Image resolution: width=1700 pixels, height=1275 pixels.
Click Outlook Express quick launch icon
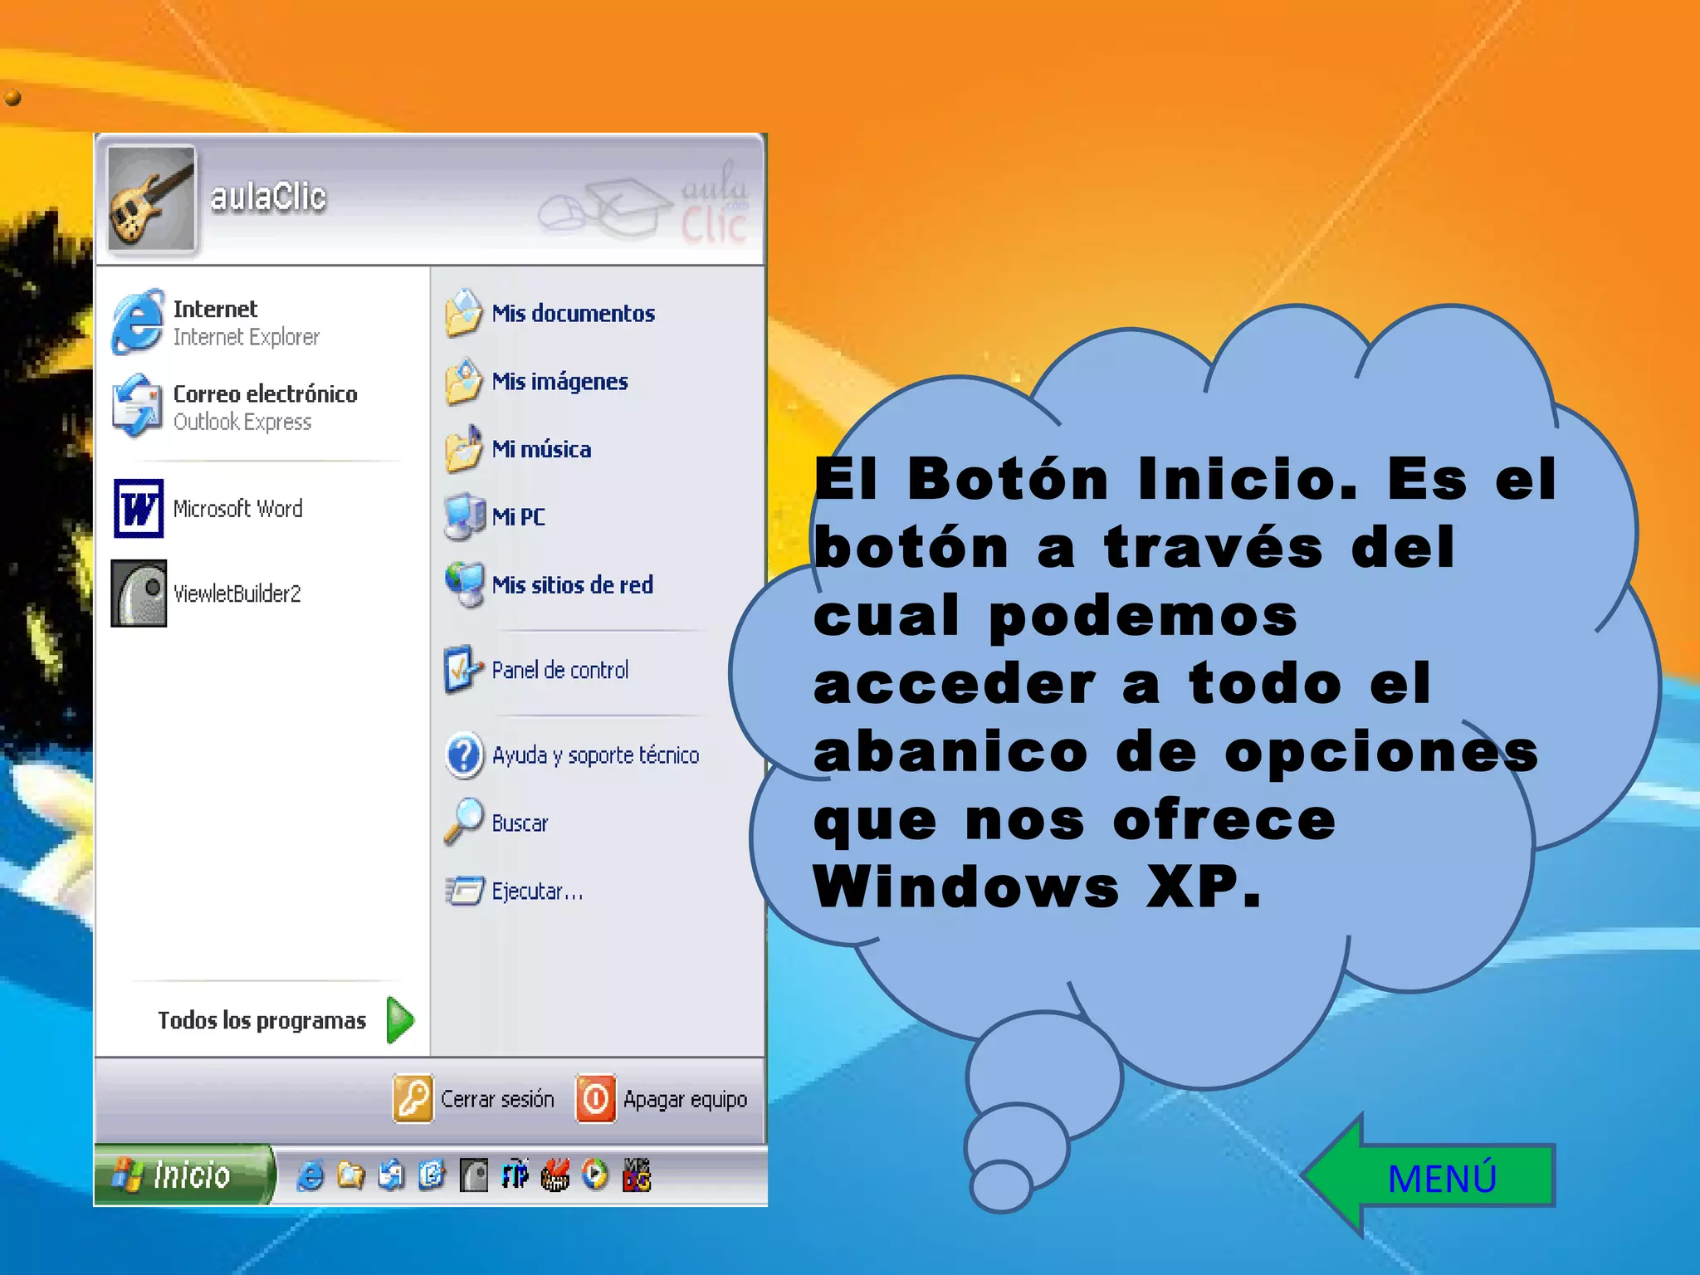(x=391, y=1175)
